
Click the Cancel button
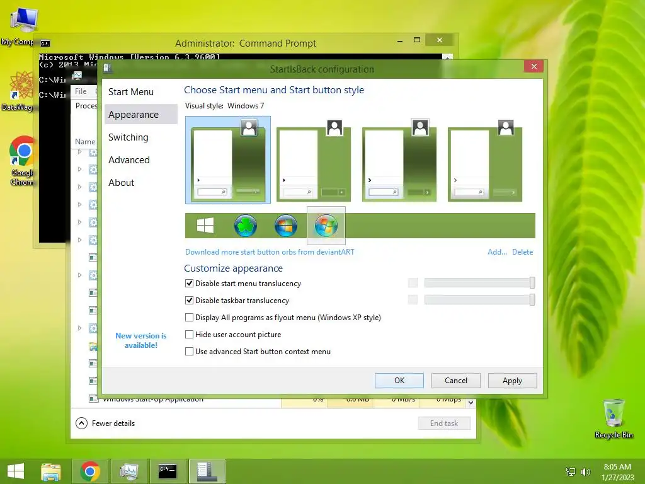[456, 380]
